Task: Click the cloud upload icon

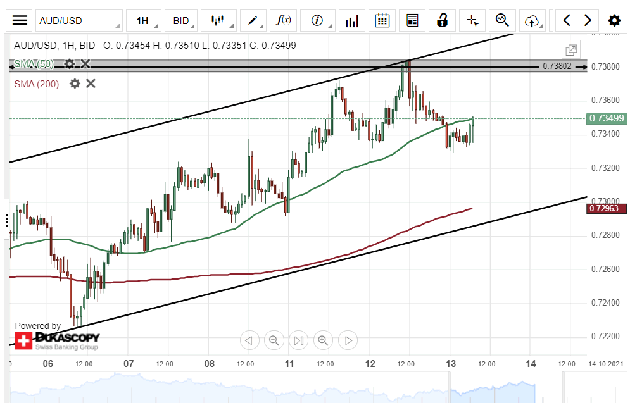Action: coord(532,20)
